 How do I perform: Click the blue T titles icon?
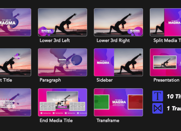coord(158,96)
